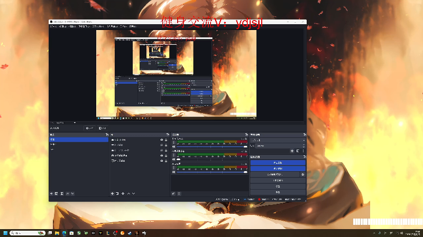Float the Audio Mixer dock via header icon
423x237 pixels.
point(246,135)
